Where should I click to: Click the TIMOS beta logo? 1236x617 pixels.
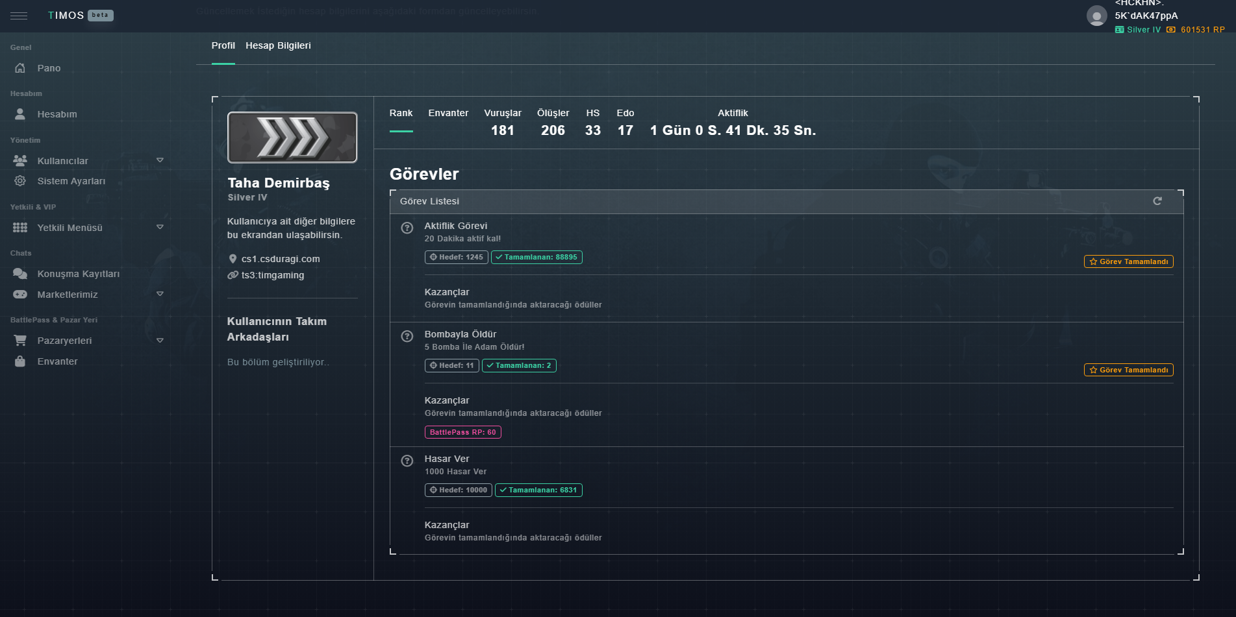pyautogui.click(x=81, y=16)
